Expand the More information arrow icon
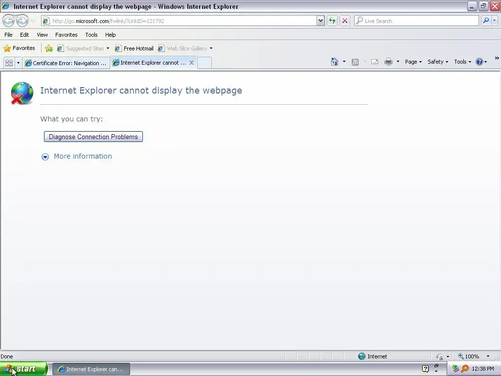The height and width of the screenshot is (376, 501). pos(45,157)
